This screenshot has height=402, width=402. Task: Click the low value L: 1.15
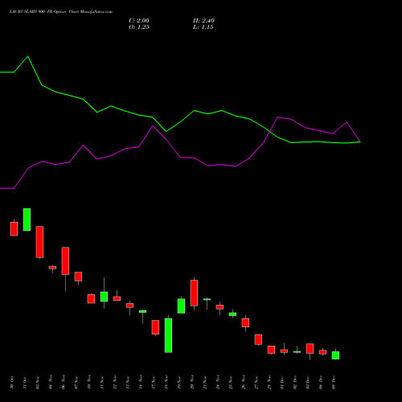tap(203, 27)
